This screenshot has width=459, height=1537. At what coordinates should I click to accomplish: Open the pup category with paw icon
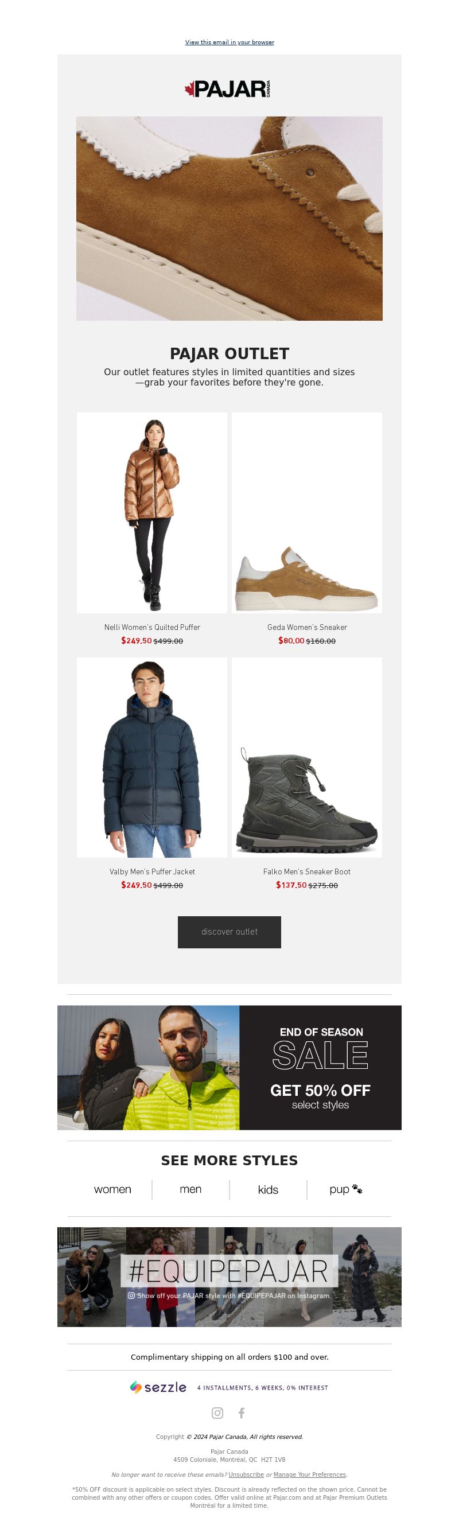[345, 1189]
